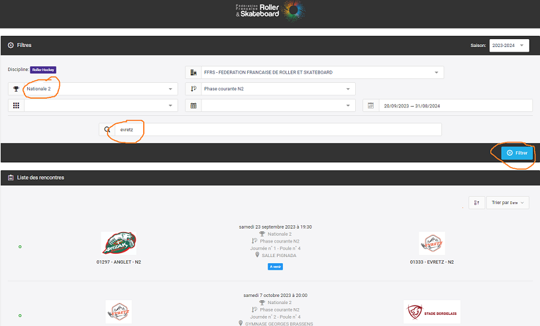Click the samedi 23 septembre 2023 à 19:30 date

[275, 227]
